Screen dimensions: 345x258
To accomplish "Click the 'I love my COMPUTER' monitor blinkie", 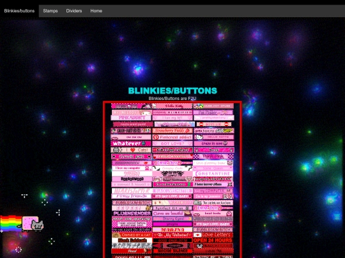I will (213, 190).
